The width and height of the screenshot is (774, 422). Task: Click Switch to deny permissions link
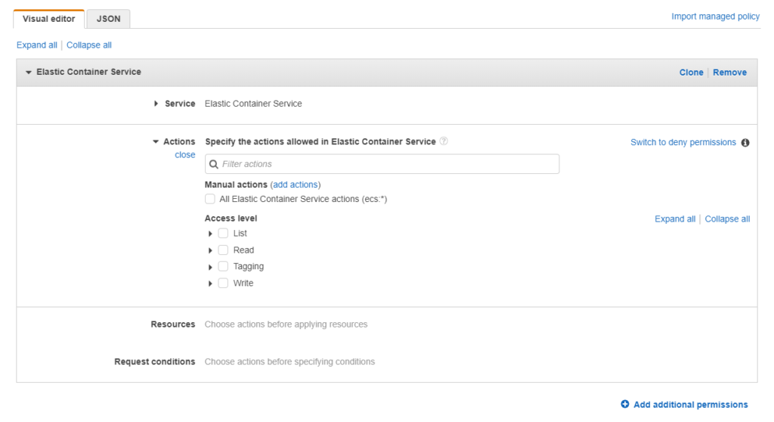683,142
